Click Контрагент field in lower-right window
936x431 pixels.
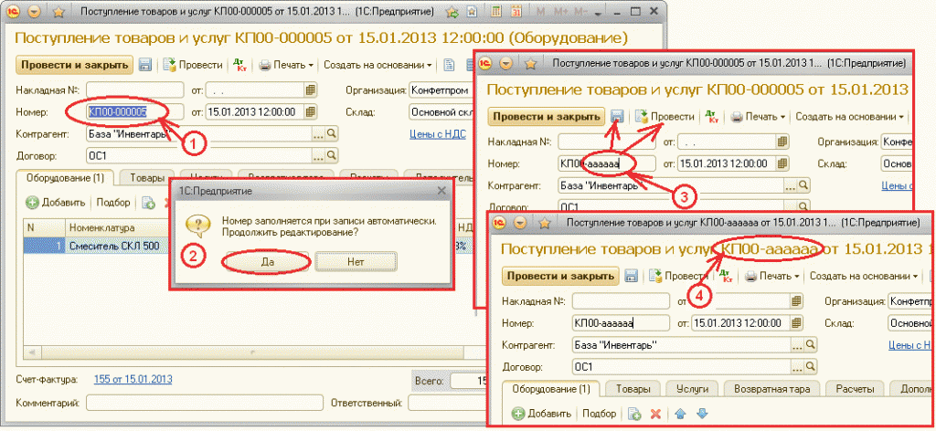680,344
